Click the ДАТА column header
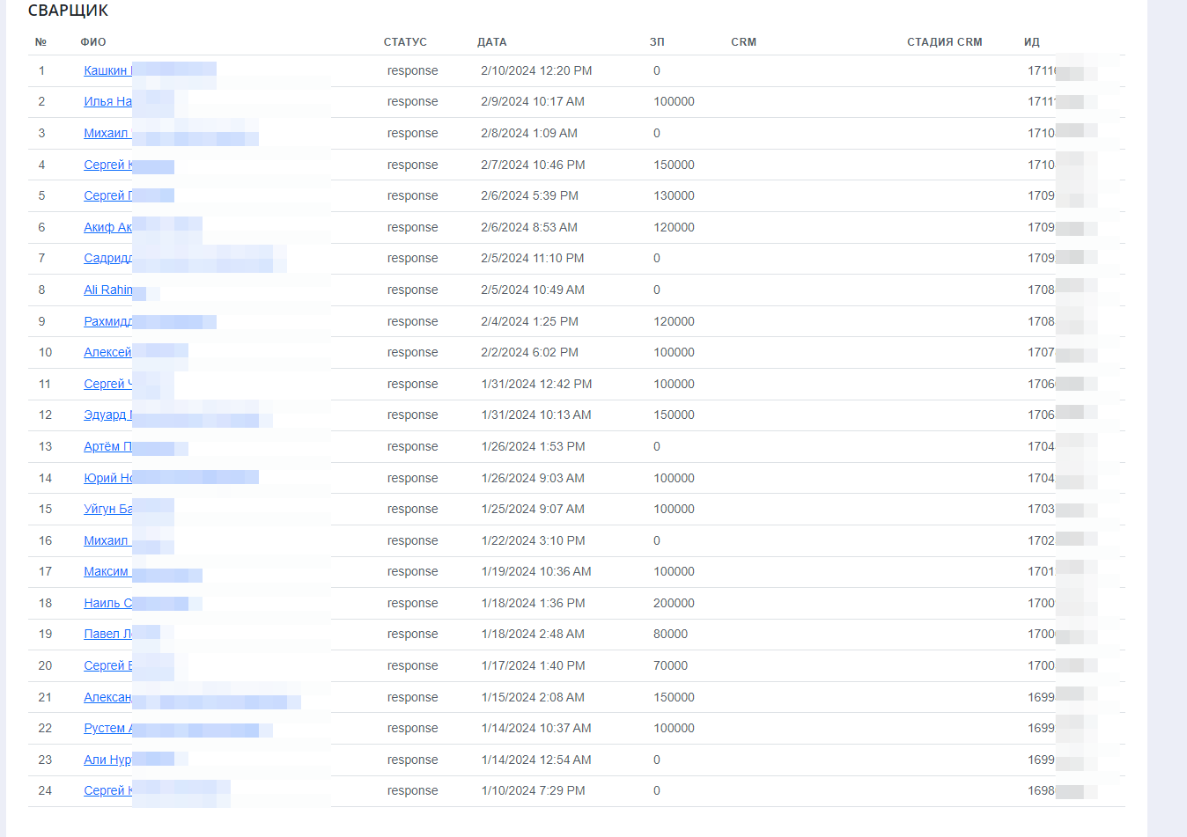Image resolution: width=1187 pixels, height=837 pixels. 491,42
